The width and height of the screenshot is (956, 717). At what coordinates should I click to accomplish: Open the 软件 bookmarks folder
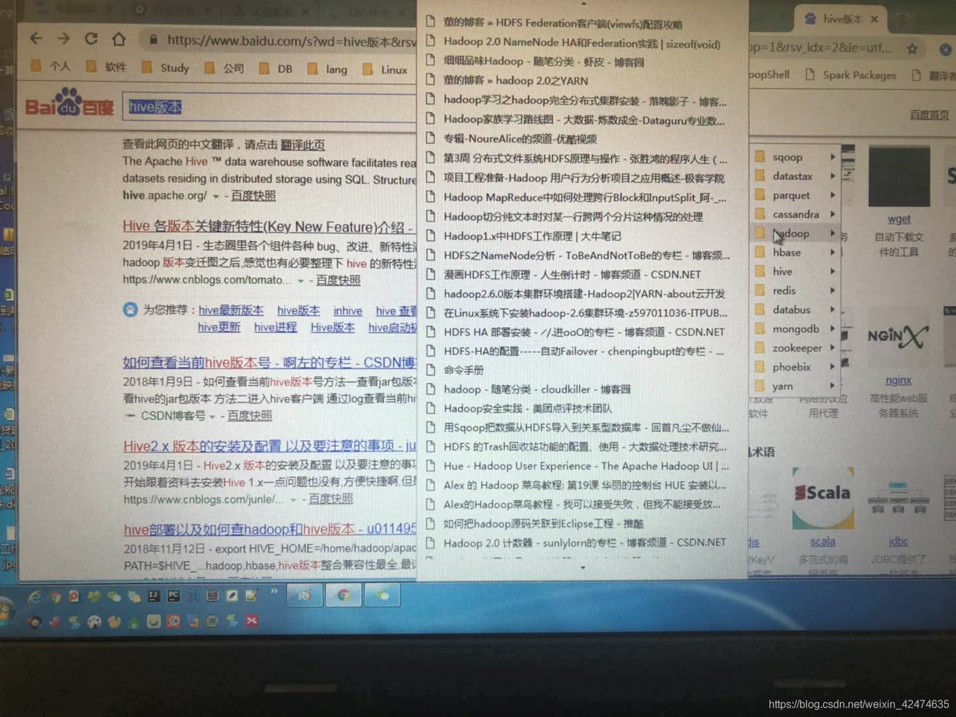click(x=107, y=67)
